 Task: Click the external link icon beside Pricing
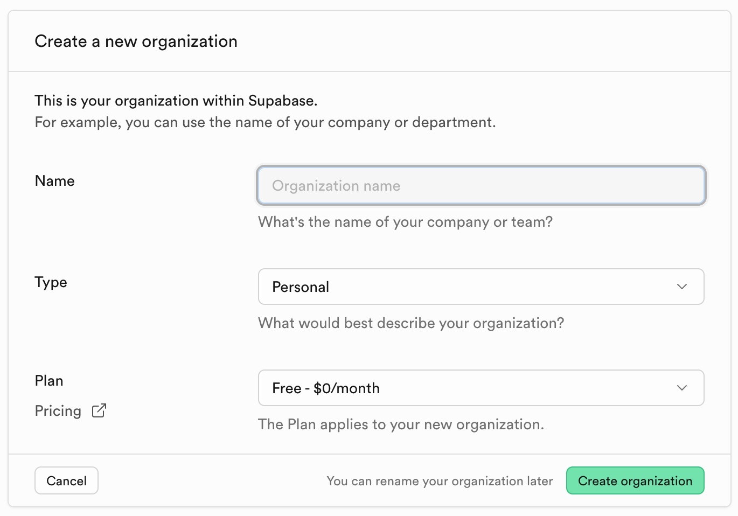click(99, 411)
